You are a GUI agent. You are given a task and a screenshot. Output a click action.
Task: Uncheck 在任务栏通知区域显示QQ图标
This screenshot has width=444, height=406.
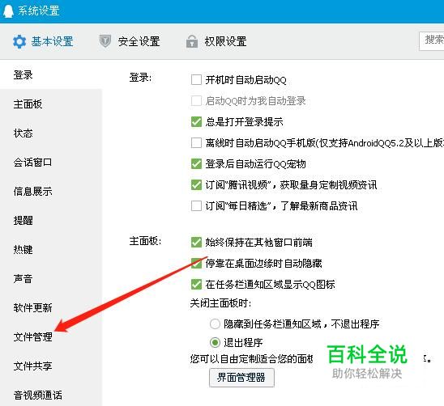[196, 284]
